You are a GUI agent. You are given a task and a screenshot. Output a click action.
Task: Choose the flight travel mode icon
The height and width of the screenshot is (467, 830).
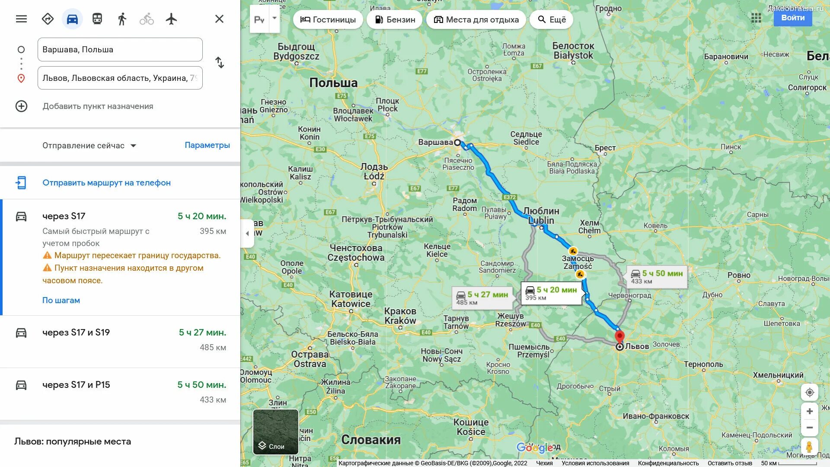(x=171, y=19)
